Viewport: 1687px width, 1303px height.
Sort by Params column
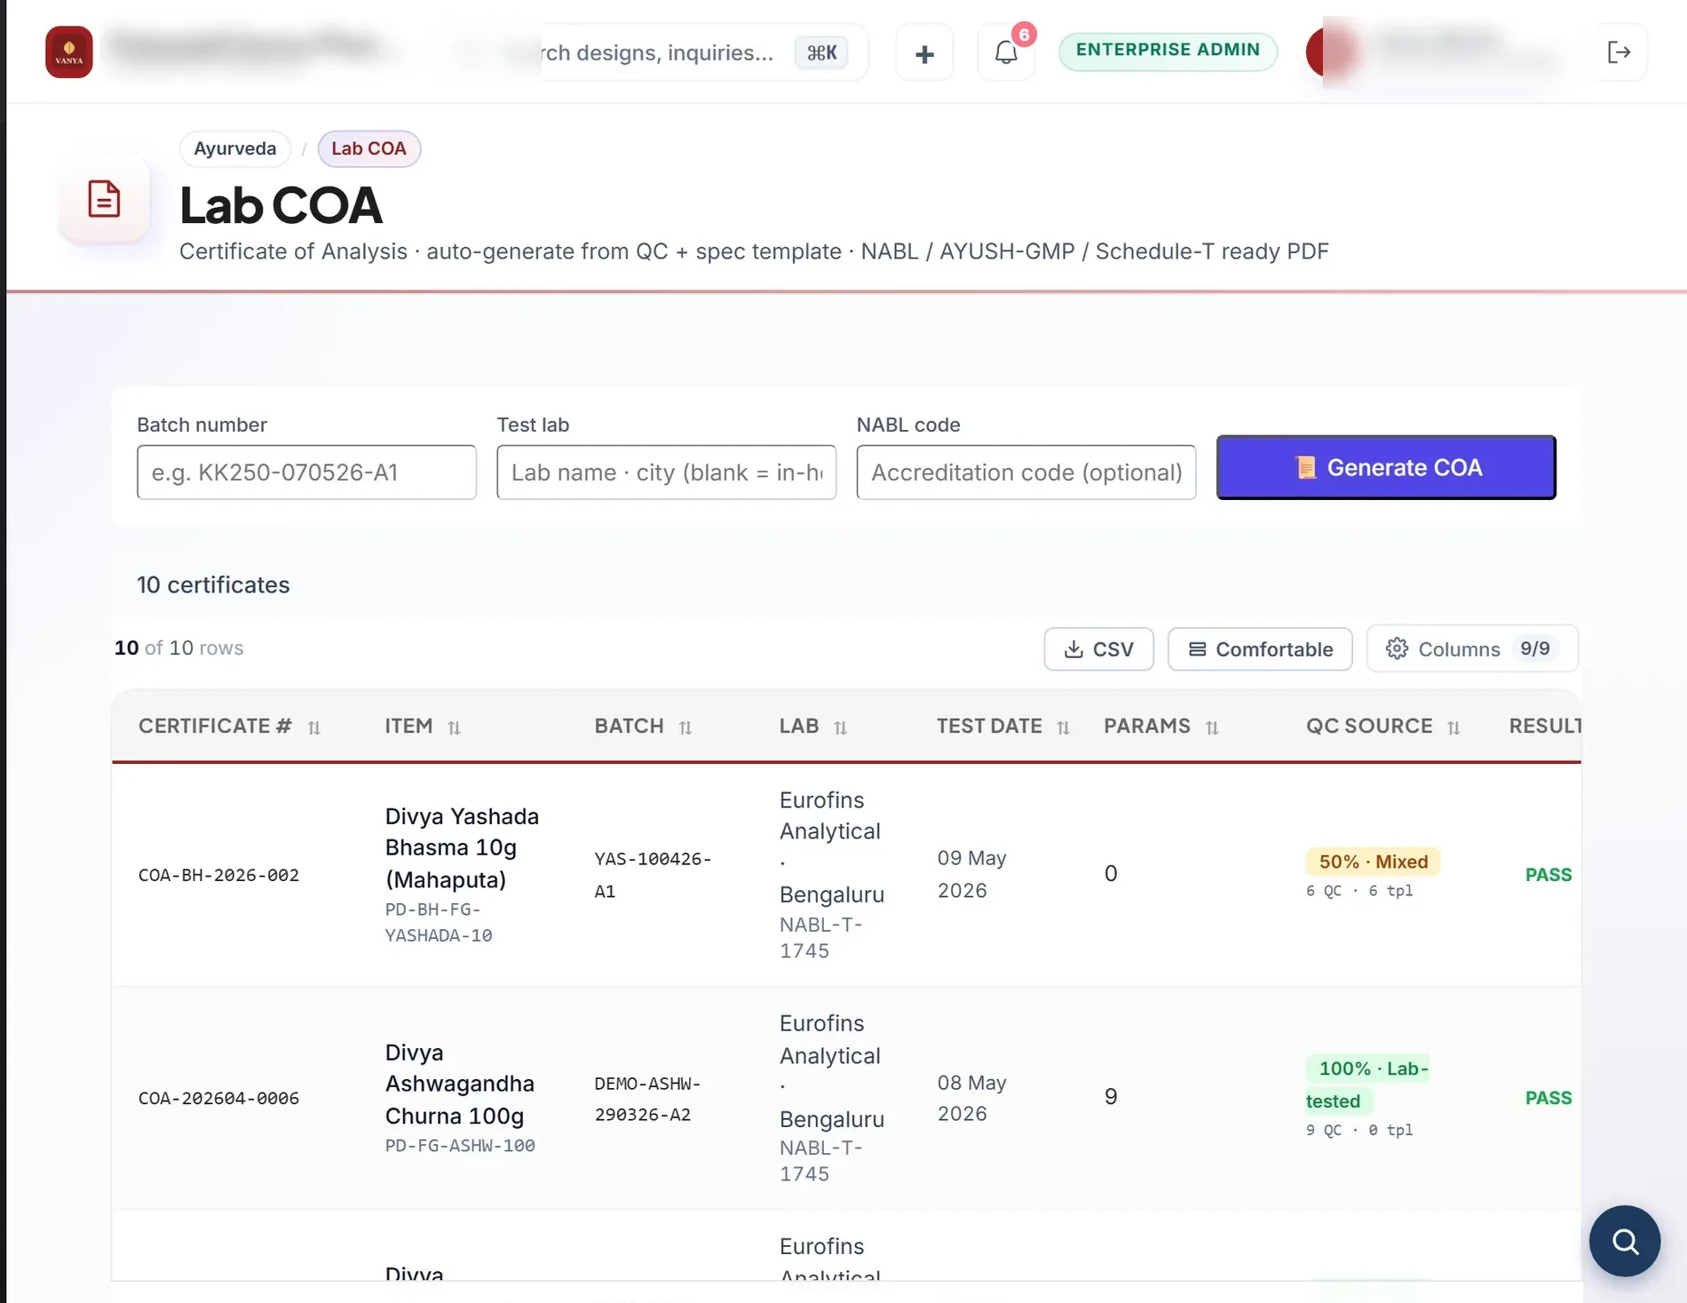click(1212, 727)
